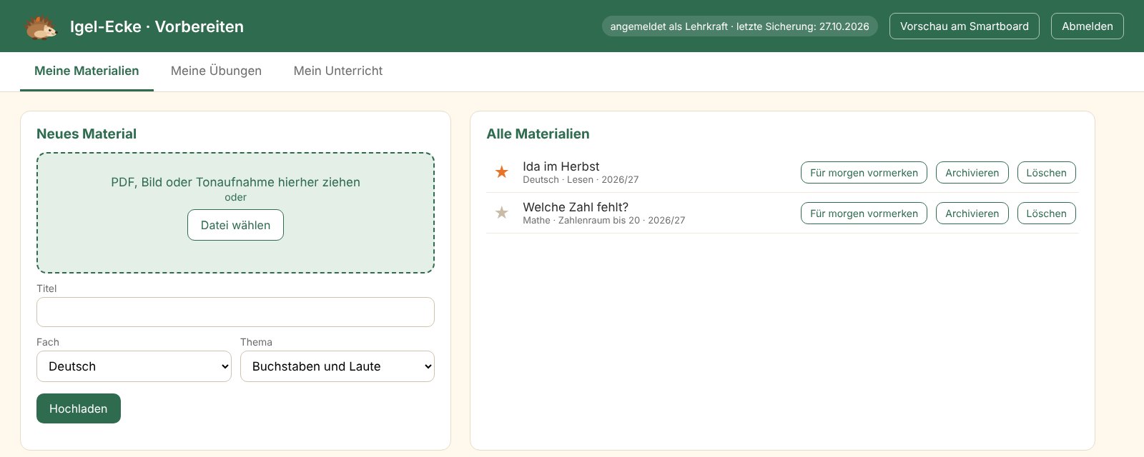Choose a file with Datei wählen
Screen dimensions: 1144x457
[x=235, y=225]
